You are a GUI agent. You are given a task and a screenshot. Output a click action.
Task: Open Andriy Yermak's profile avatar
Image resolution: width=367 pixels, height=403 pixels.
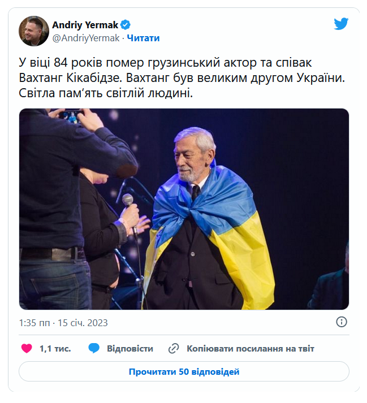[x=34, y=31]
